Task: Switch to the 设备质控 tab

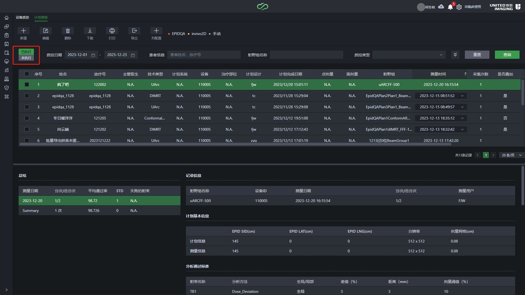Action: tap(22, 17)
